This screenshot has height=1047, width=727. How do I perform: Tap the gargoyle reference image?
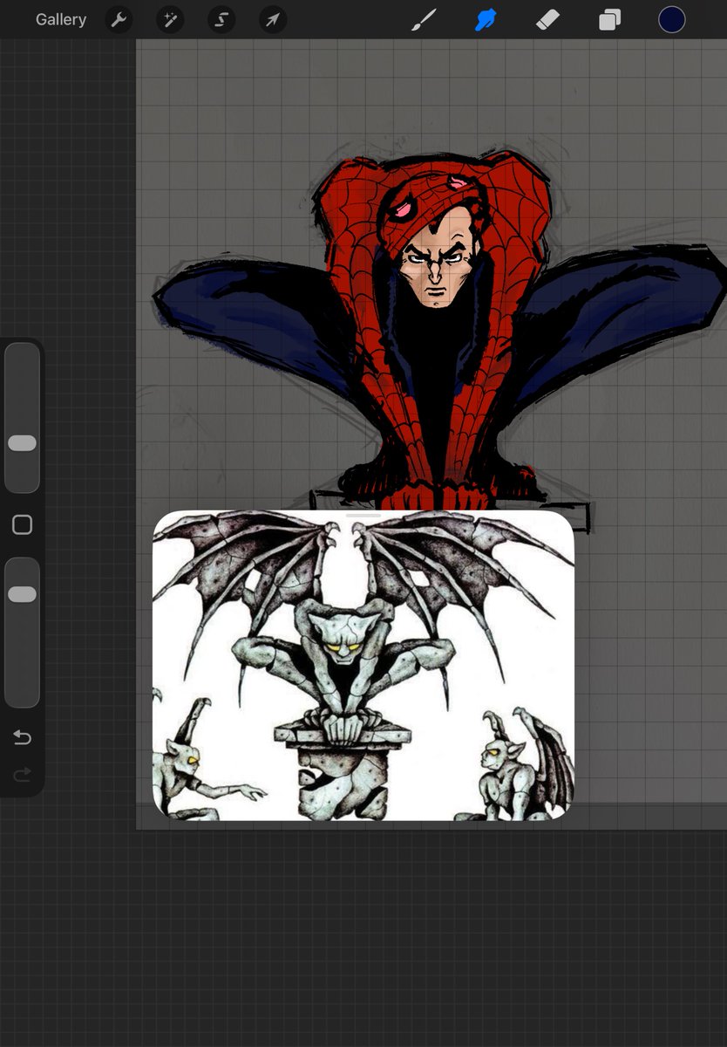tap(363, 665)
